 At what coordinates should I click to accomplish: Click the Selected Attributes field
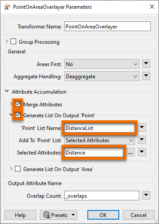point(94,152)
